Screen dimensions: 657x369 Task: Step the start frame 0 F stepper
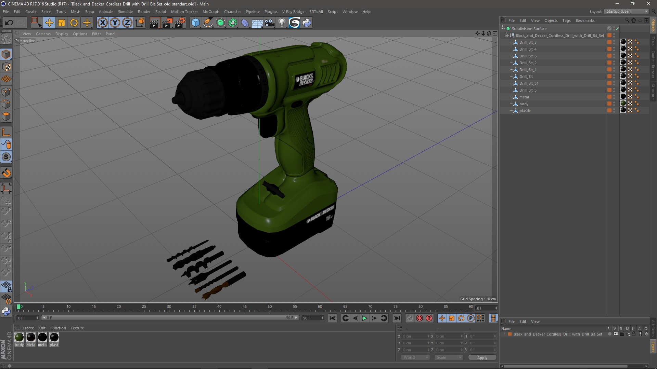pos(37,318)
